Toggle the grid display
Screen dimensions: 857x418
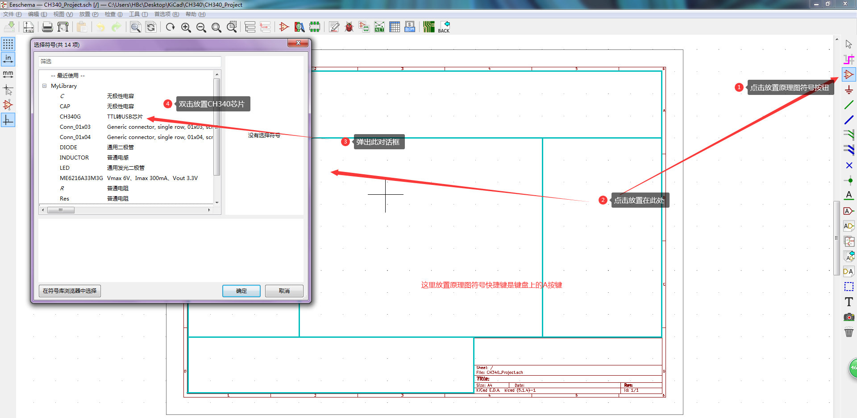(x=8, y=44)
